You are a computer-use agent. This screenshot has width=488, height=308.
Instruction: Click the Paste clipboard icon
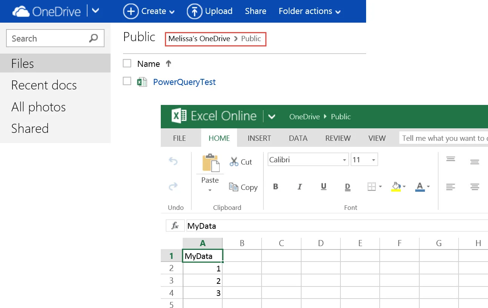[211, 163]
